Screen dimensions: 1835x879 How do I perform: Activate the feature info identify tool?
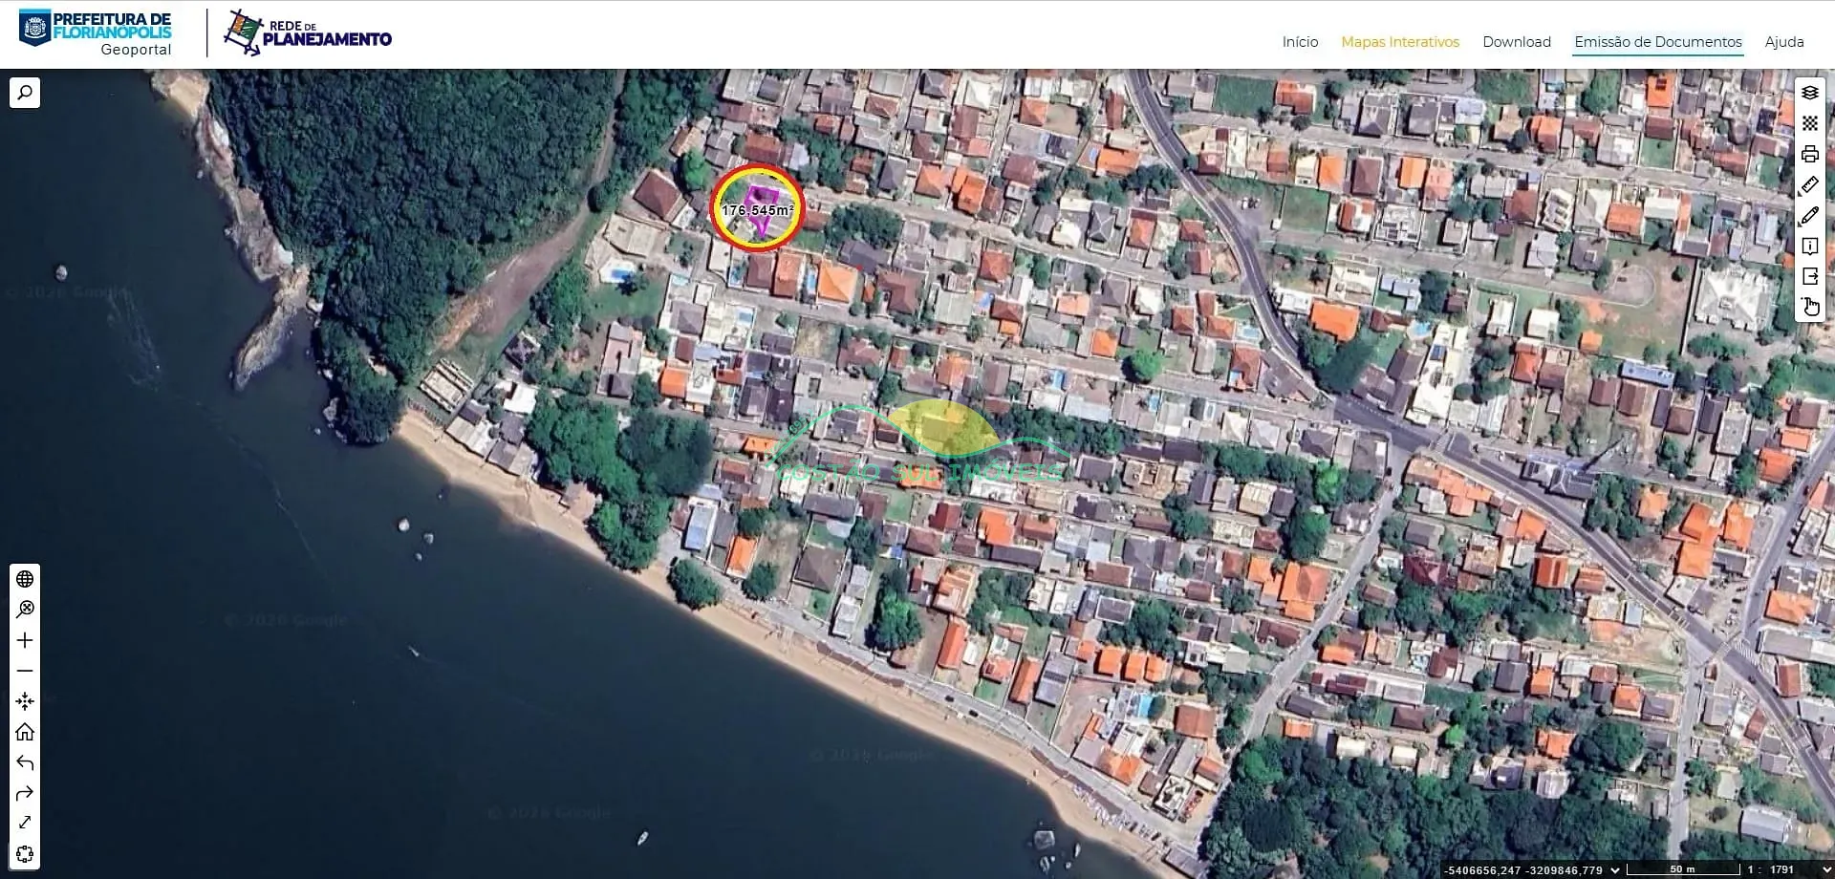pos(1809,247)
